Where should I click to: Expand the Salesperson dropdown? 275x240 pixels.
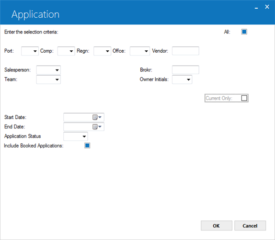(x=48, y=70)
